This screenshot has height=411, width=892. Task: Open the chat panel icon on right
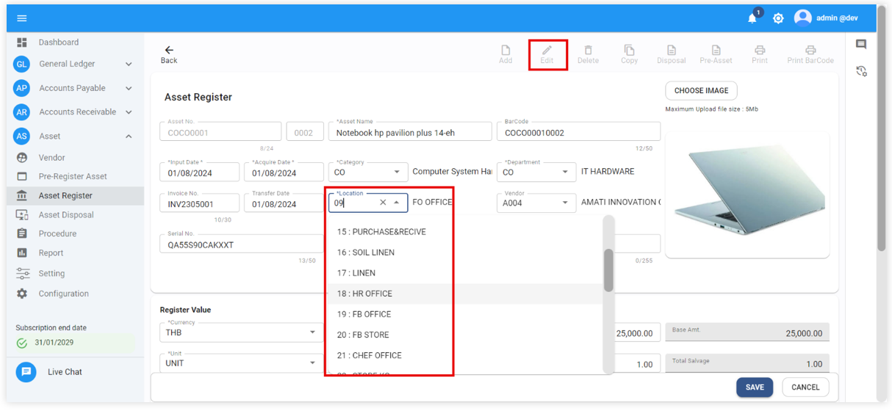[x=861, y=45]
